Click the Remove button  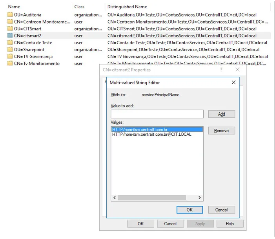click(x=222, y=131)
